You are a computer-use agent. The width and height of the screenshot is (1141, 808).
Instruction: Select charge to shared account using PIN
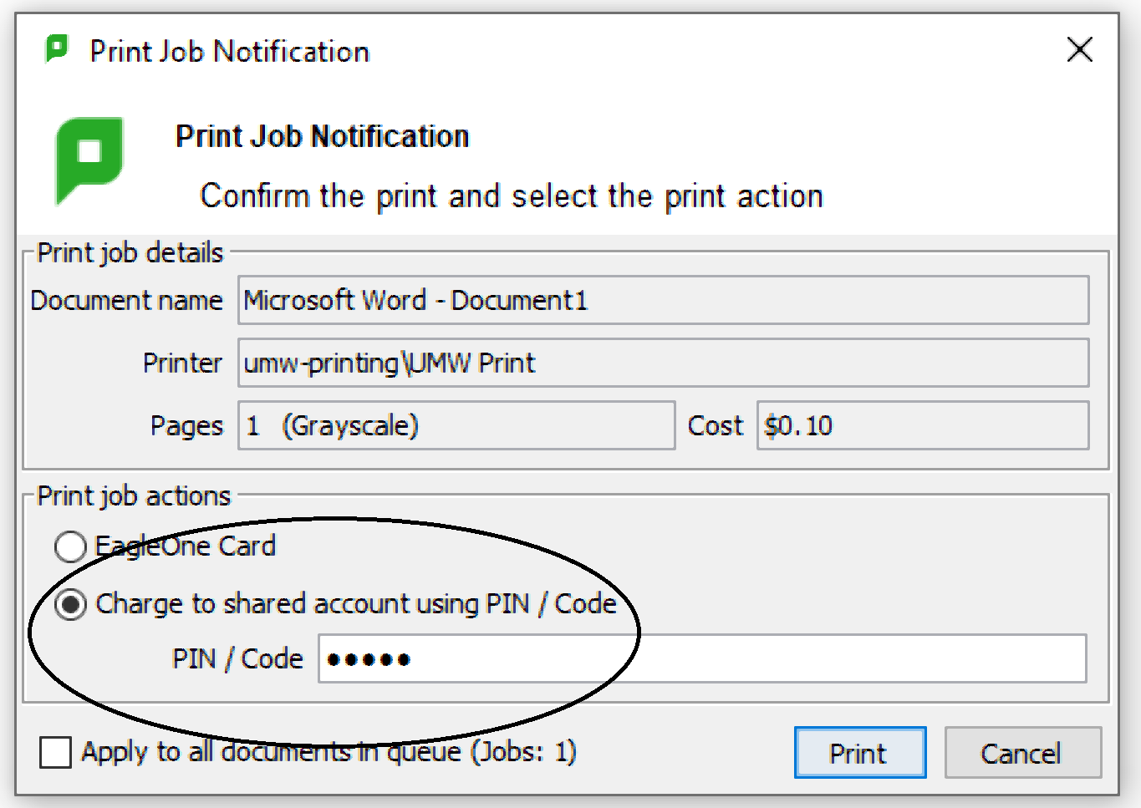click(71, 603)
